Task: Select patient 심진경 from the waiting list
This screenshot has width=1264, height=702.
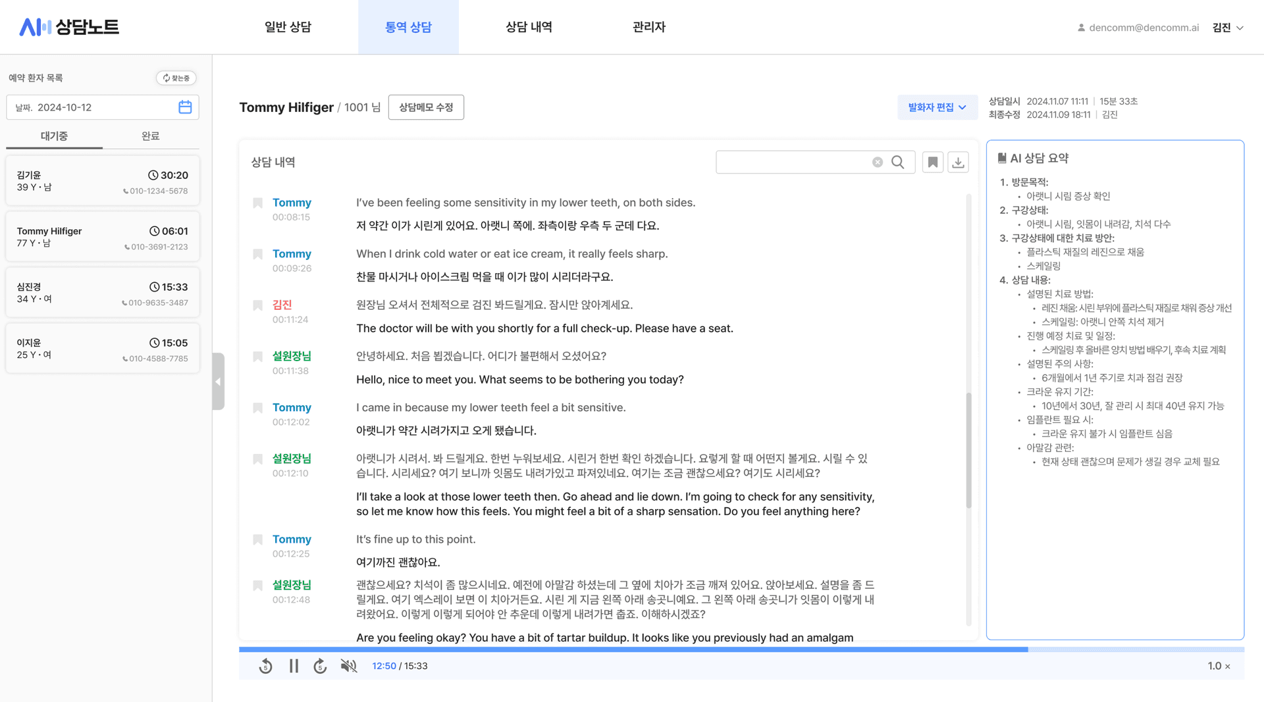Action: click(x=102, y=293)
